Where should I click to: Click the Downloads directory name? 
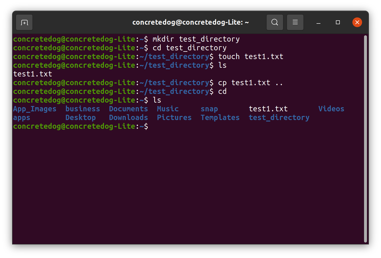click(x=128, y=117)
